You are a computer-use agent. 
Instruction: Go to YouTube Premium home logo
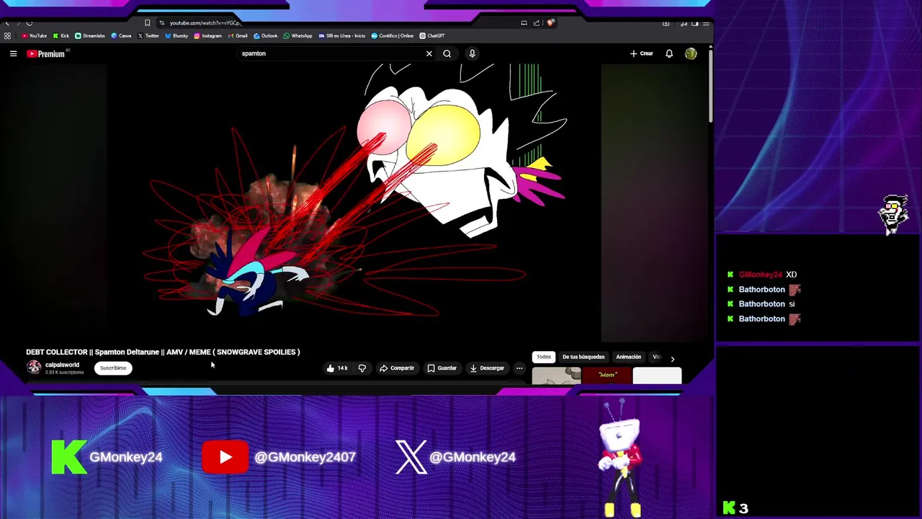coord(46,53)
